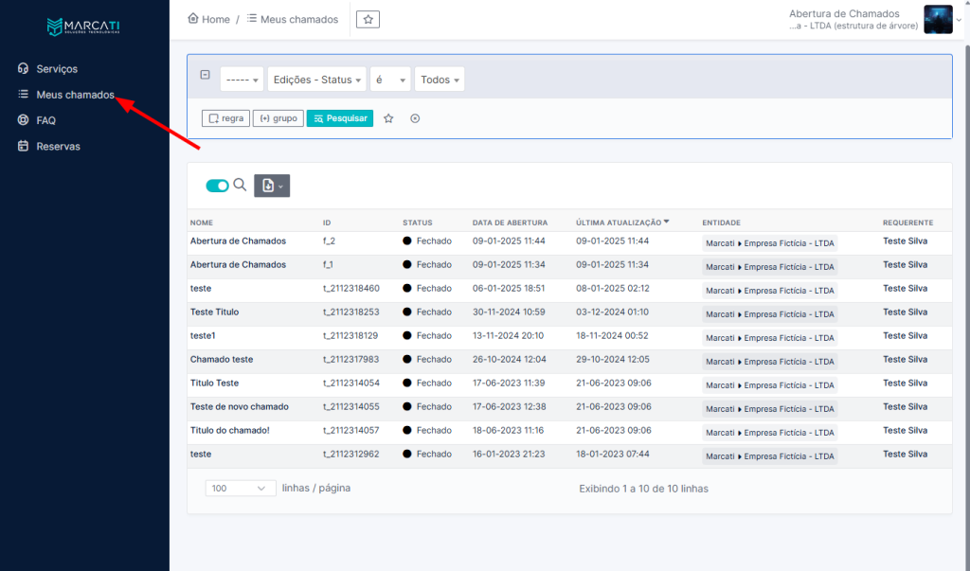Open the Edições - Status field dropdown
Image resolution: width=970 pixels, height=571 pixels.
pos(316,80)
